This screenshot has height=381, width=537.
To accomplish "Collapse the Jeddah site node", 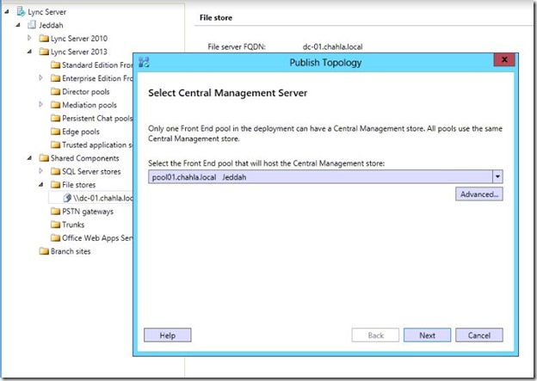I will pyautogui.click(x=18, y=25).
